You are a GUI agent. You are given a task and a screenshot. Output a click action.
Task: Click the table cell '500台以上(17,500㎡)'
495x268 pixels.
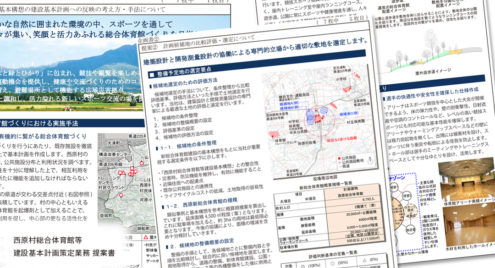pos(363,239)
